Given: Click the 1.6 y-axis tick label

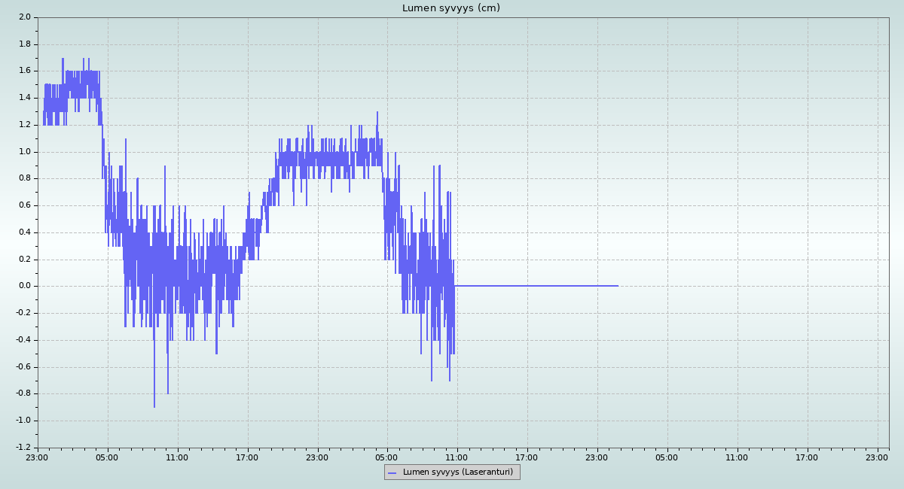Looking at the screenshot, I should [x=24, y=71].
